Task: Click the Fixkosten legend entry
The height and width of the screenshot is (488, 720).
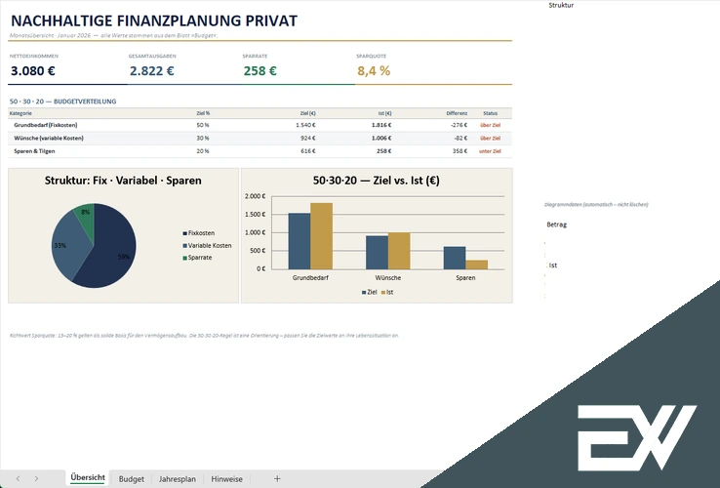Action: click(199, 233)
